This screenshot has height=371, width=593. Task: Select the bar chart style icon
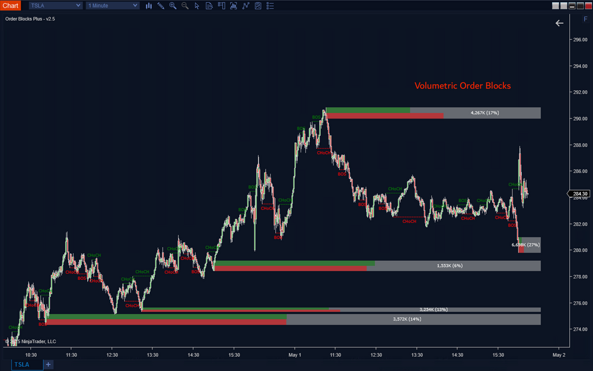[149, 5]
